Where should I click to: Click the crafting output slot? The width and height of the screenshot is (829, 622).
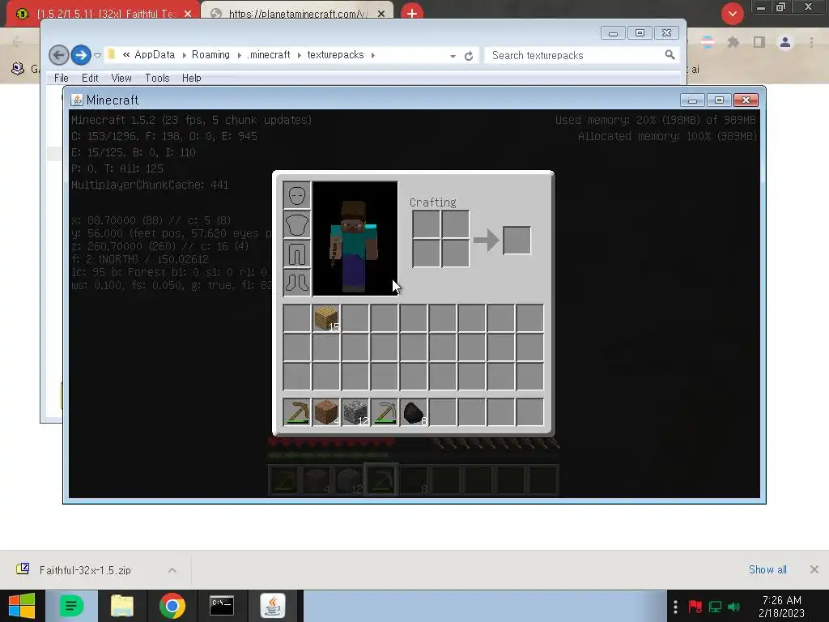coord(517,240)
